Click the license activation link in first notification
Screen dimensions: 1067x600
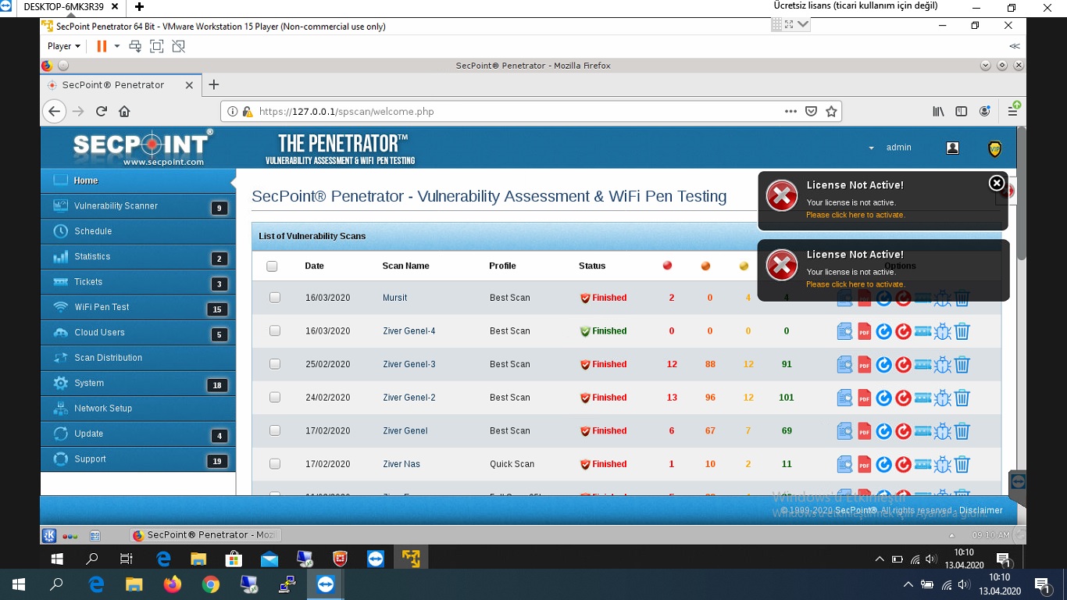855,215
